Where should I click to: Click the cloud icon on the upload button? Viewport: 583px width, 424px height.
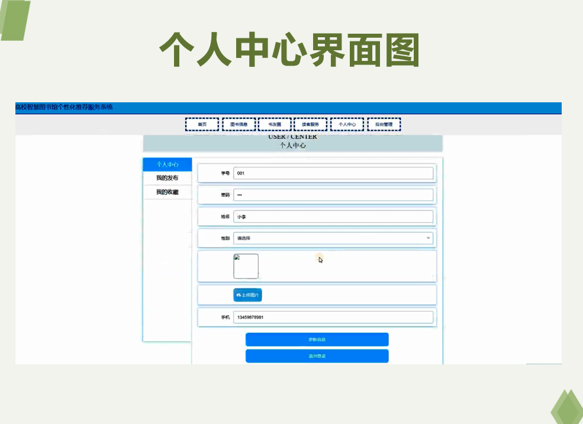click(239, 295)
